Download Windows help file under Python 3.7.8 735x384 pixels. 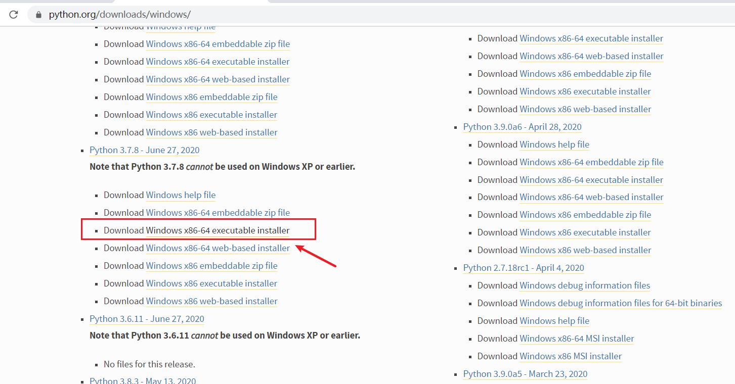pos(181,195)
